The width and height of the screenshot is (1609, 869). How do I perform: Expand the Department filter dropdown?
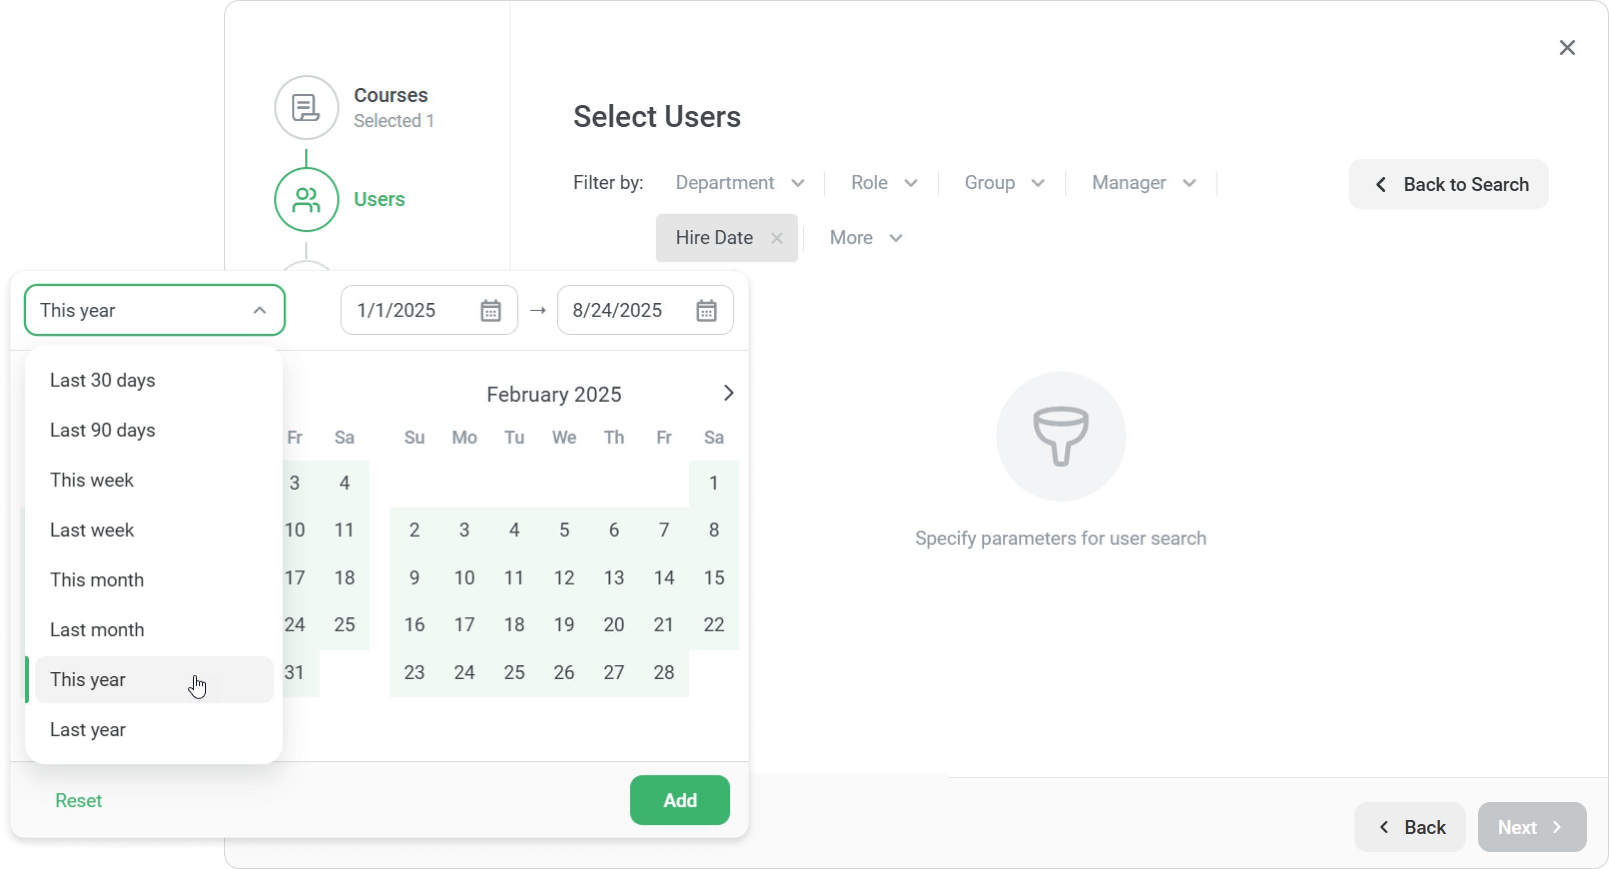tap(739, 183)
